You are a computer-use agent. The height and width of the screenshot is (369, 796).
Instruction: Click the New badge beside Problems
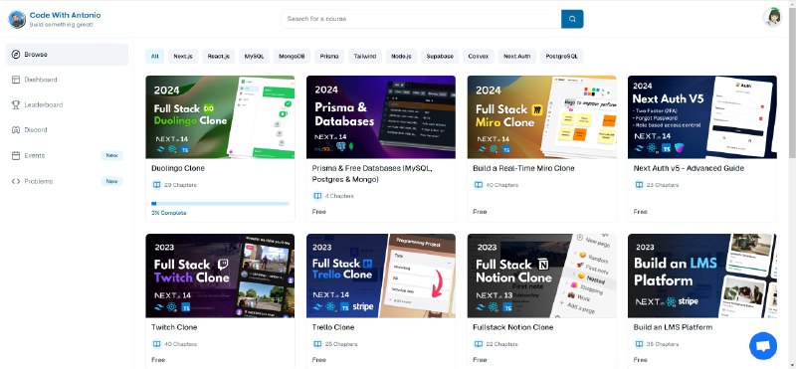(x=111, y=181)
